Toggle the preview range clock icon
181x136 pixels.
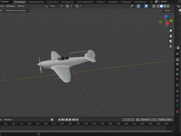137,119
